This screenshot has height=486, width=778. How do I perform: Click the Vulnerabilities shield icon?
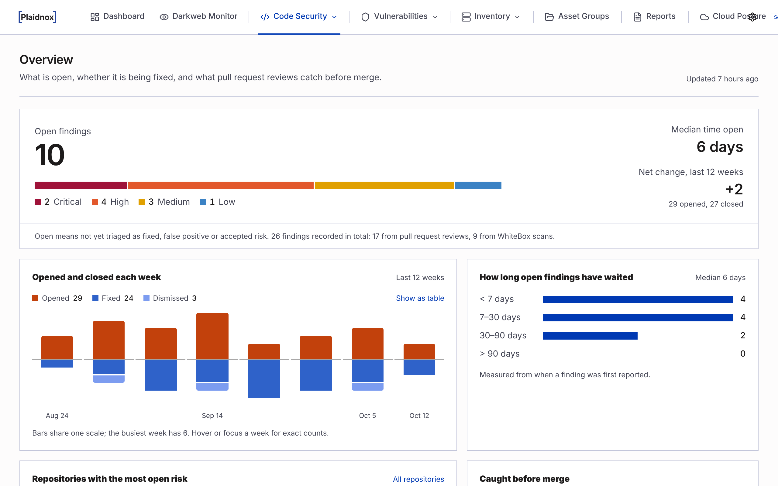pyautogui.click(x=365, y=17)
